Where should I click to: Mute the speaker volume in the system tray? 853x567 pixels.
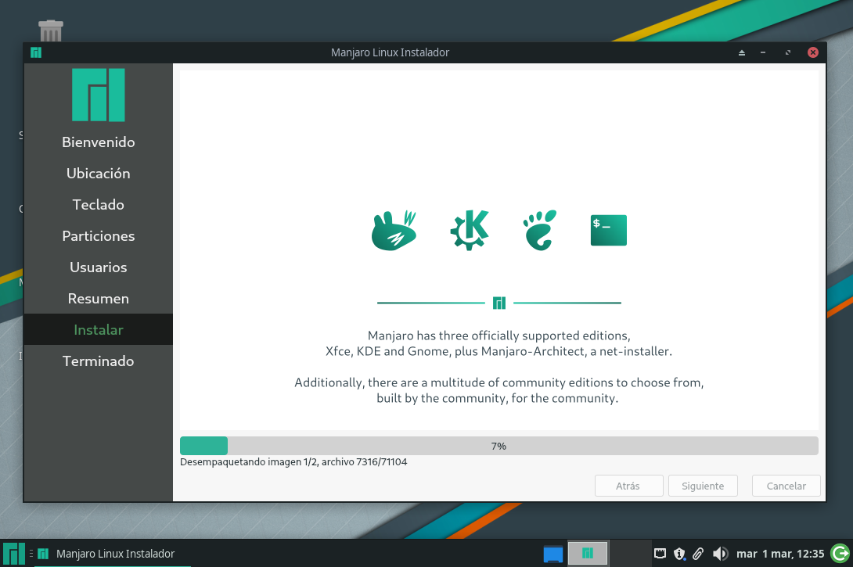(x=720, y=553)
